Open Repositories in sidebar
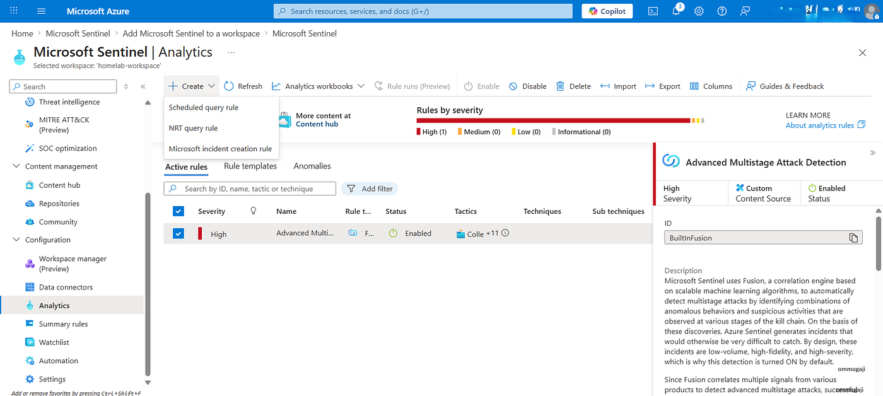Screen dimensions: 883x396 pyautogui.click(x=59, y=204)
